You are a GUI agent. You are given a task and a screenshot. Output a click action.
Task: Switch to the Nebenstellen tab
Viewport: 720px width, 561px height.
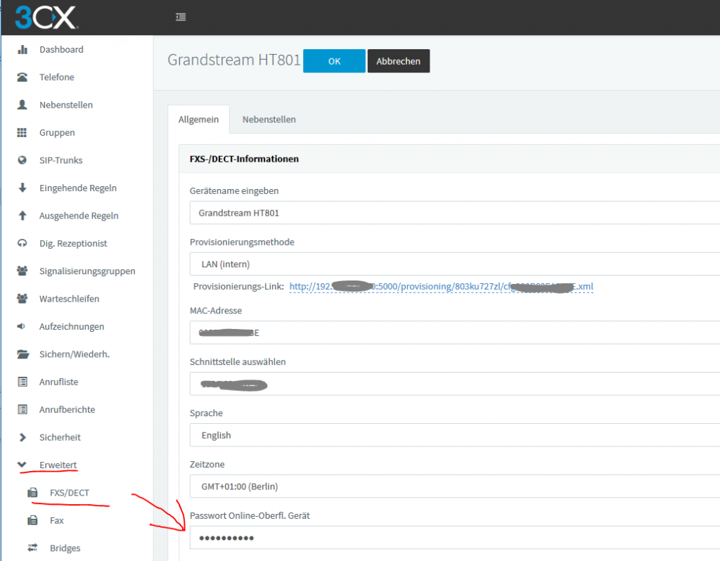[x=269, y=120]
